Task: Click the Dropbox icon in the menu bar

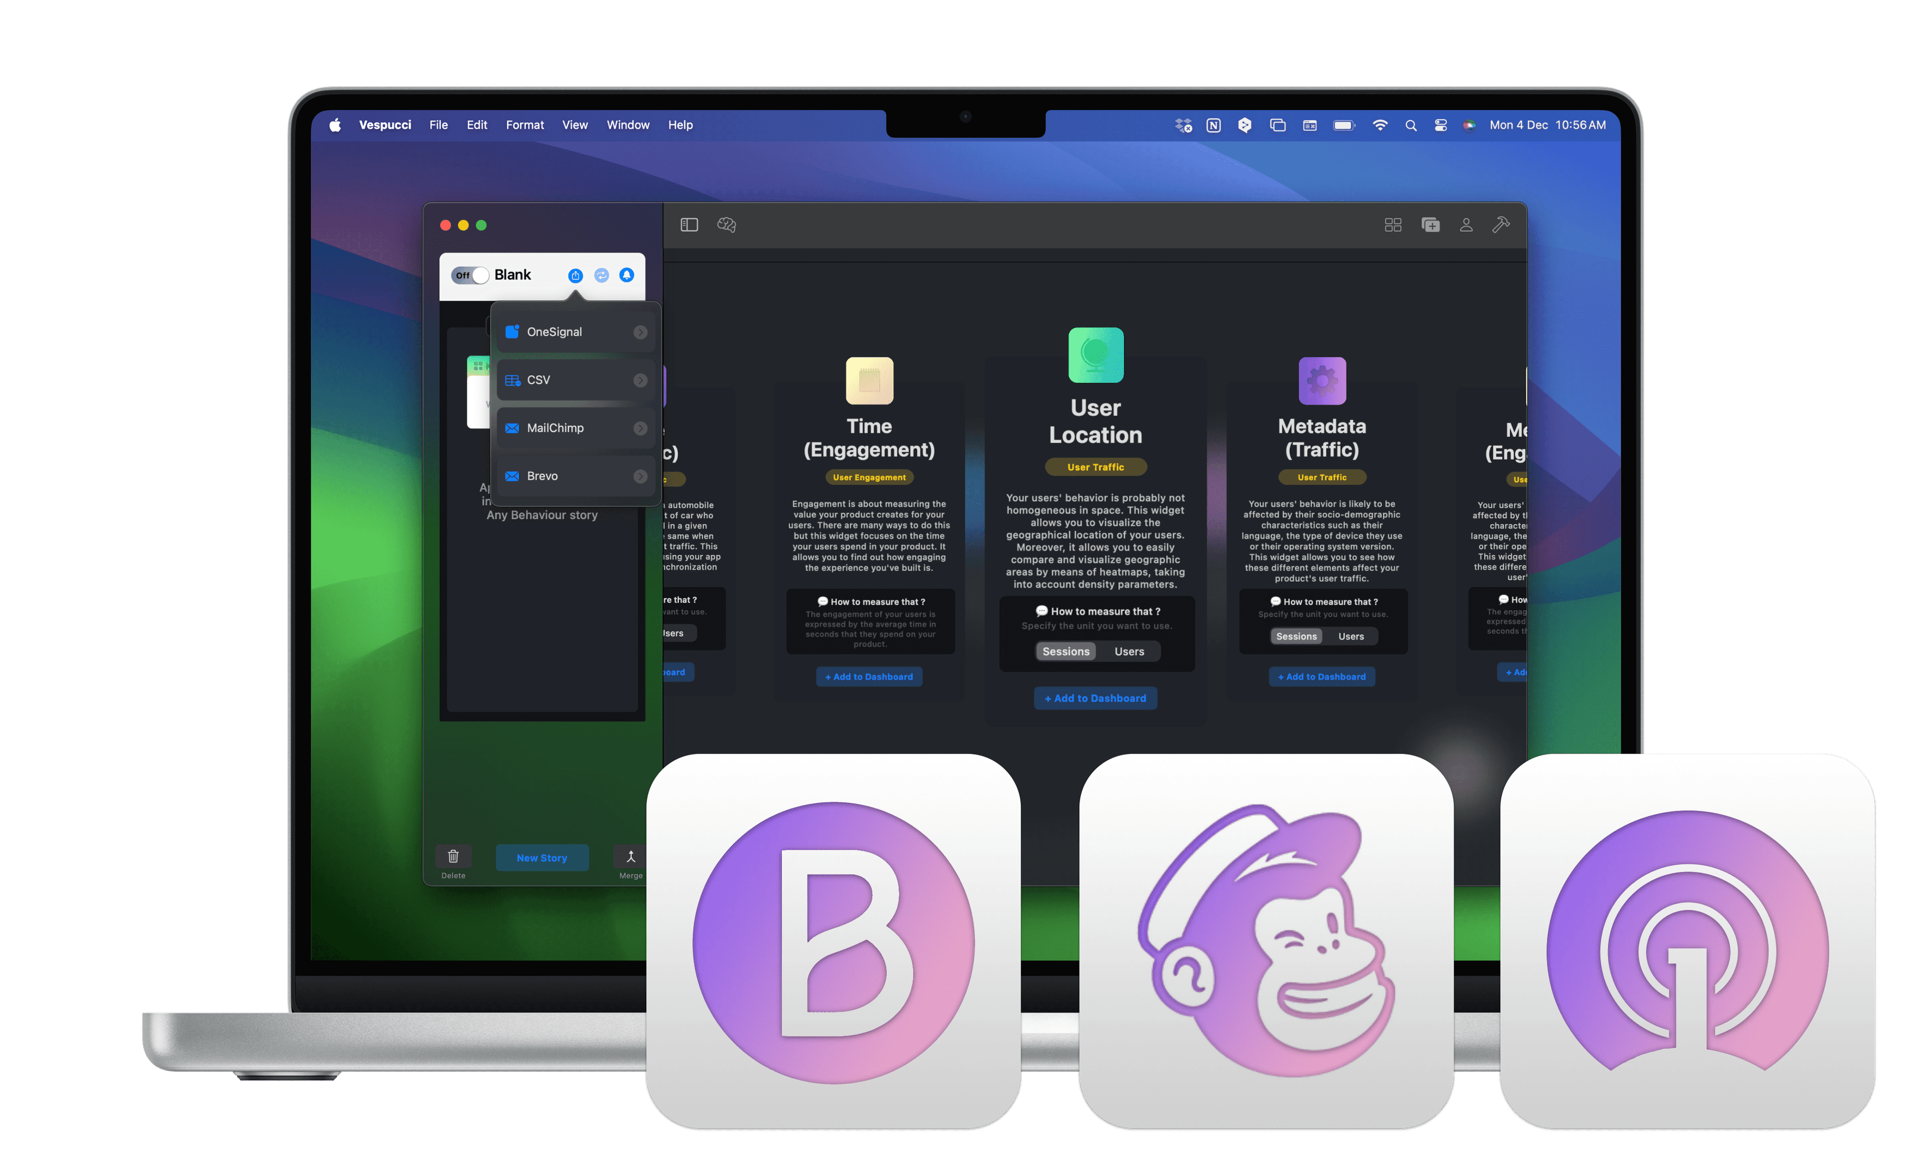Action: pos(1183,125)
